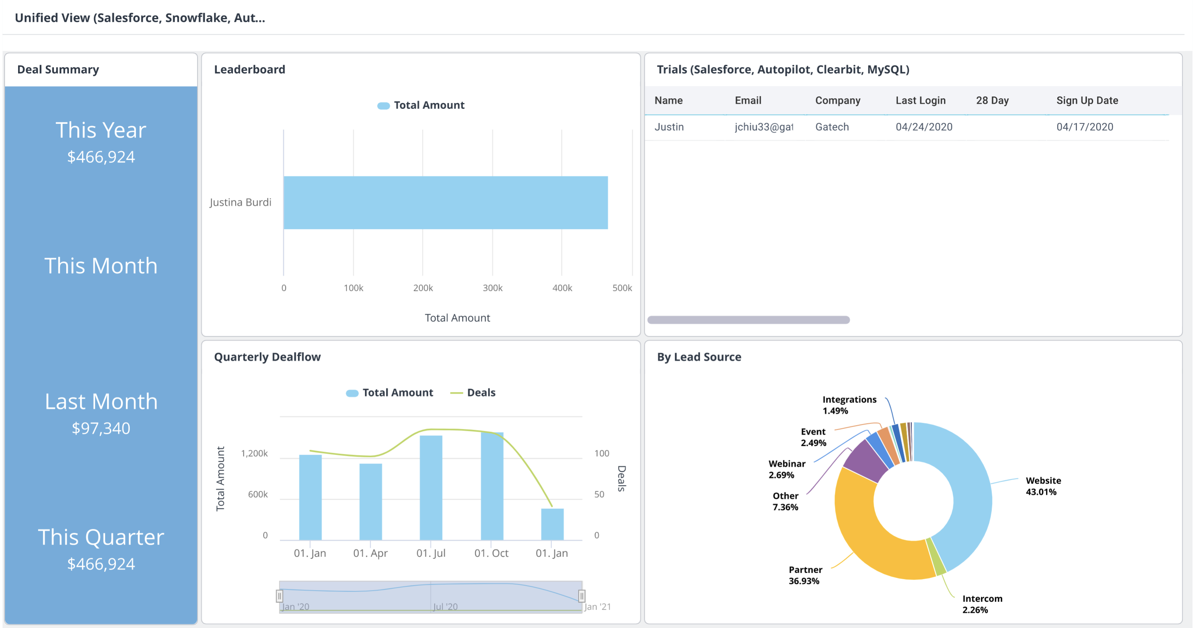Sort Trials table by Name column
1197x628 pixels.
click(668, 100)
